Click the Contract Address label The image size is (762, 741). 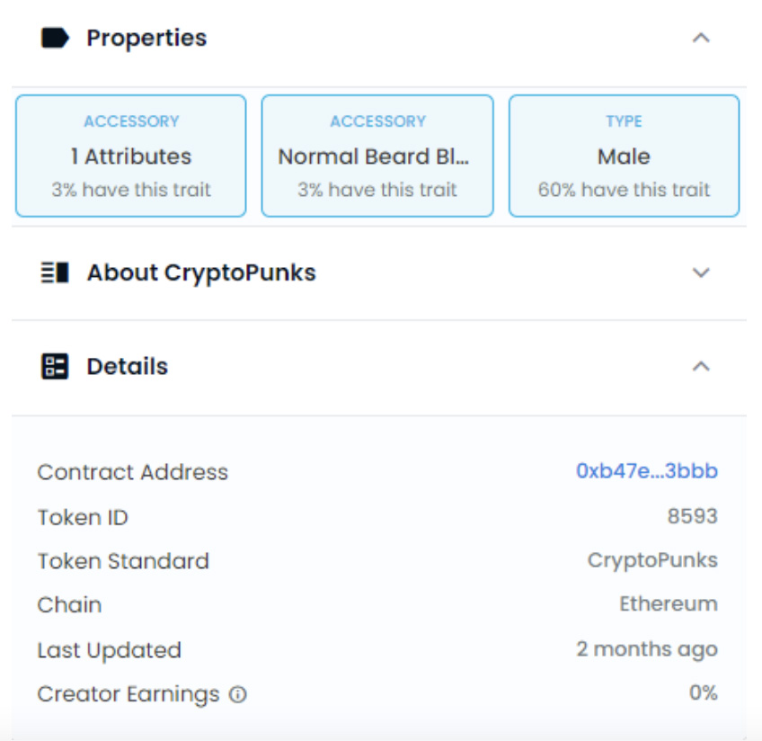pyautogui.click(x=133, y=472)
